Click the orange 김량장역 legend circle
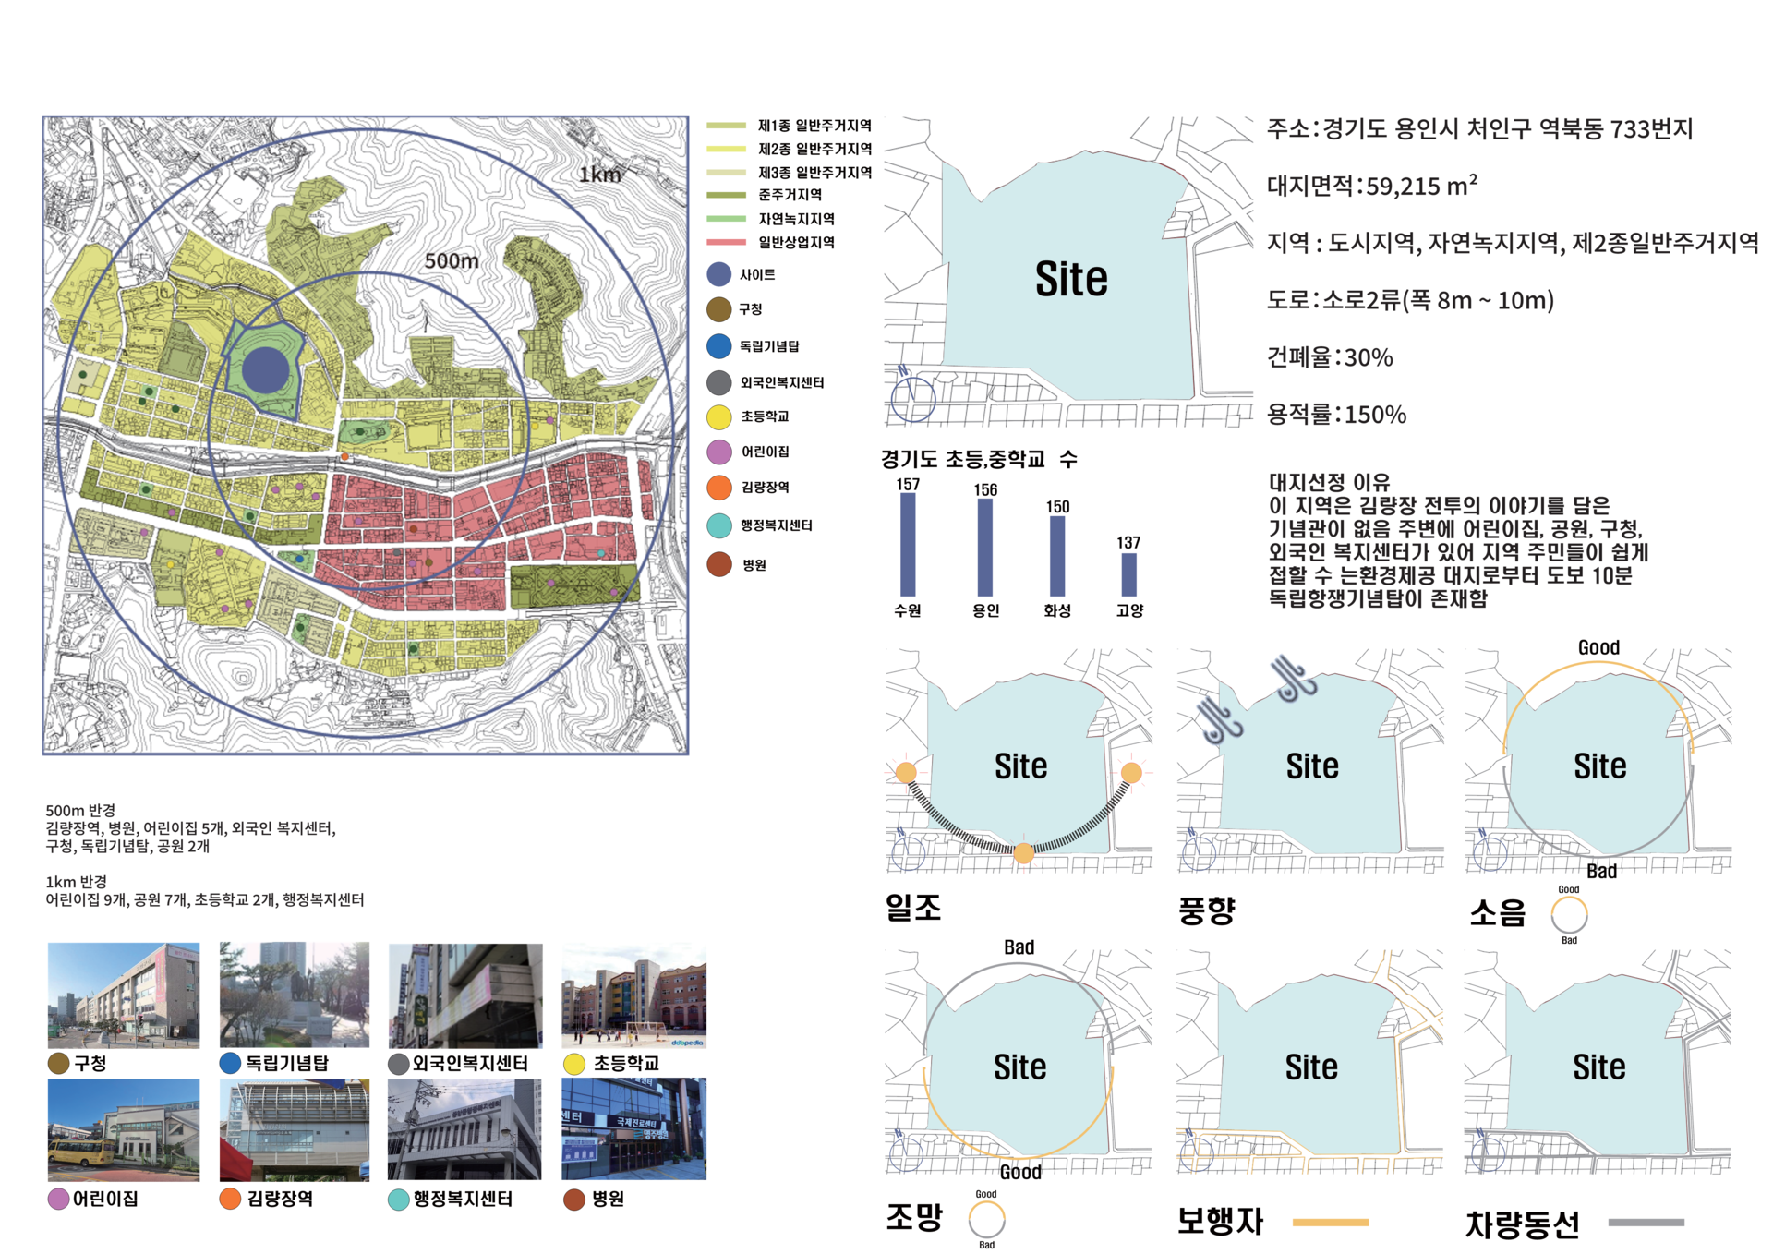The height and width of the screenshot is (1254, 1773). tap(719, 488)
